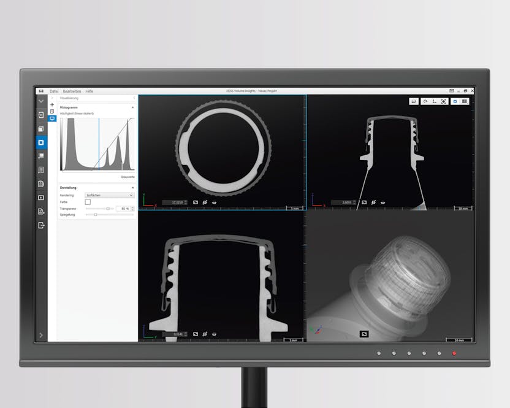Open the Hilfe menu
The height and width of the screenshot is (408, 510).
[x=89, y=91]
